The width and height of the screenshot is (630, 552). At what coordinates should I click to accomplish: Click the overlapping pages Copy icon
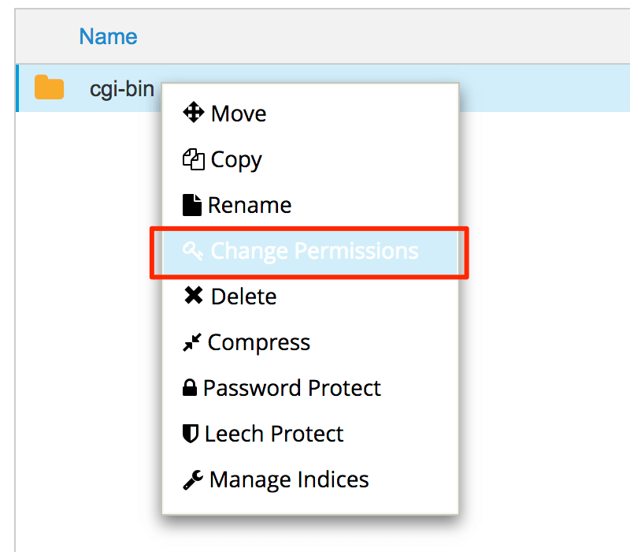pos(193,159)
